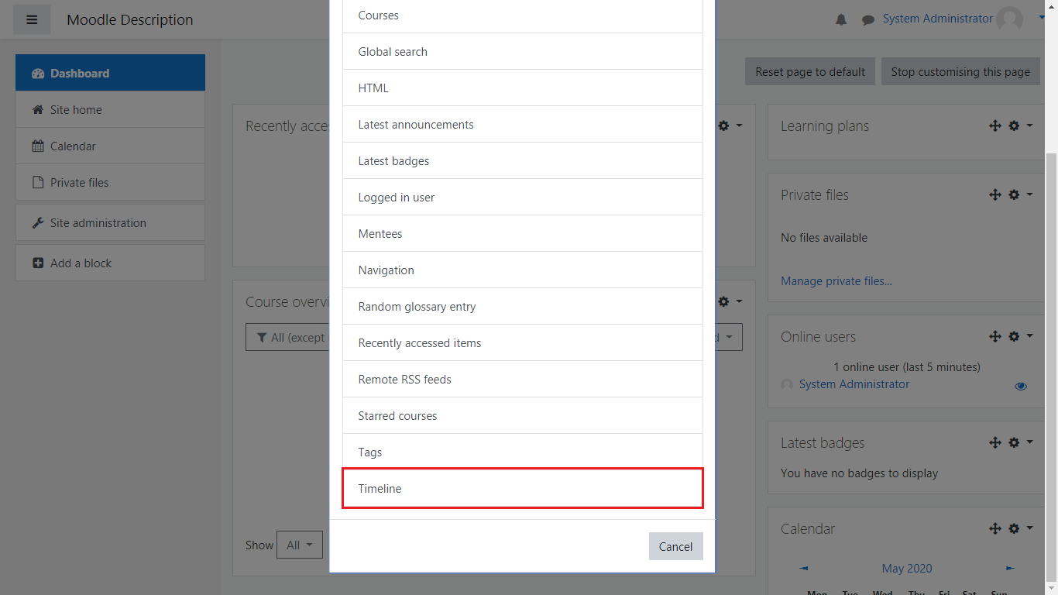
Task: Toggle online visibility eye icon
Action: coord(1021,386)
